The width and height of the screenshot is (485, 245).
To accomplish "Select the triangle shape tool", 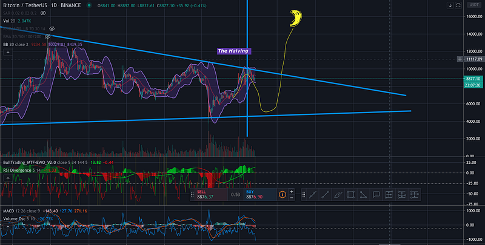I will 363,195.
